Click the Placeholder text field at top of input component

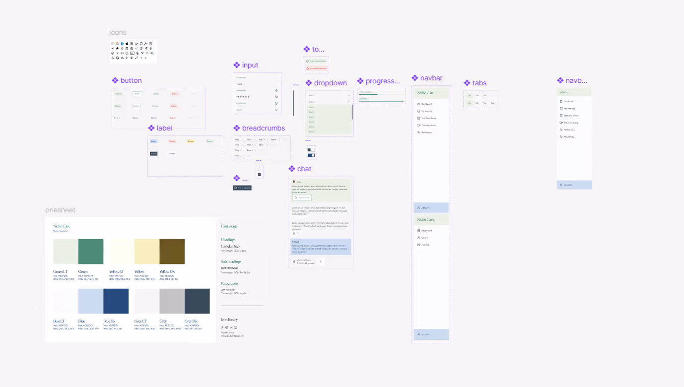pos(257,77)
